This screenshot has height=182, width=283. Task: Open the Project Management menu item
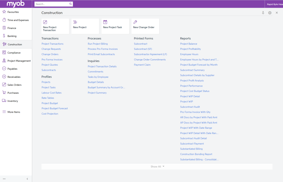[x=16, y=61]
